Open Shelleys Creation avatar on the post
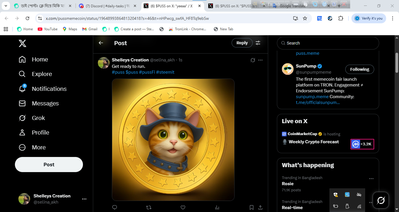Viewport: 399px width, 212px height. coord(104,63)
